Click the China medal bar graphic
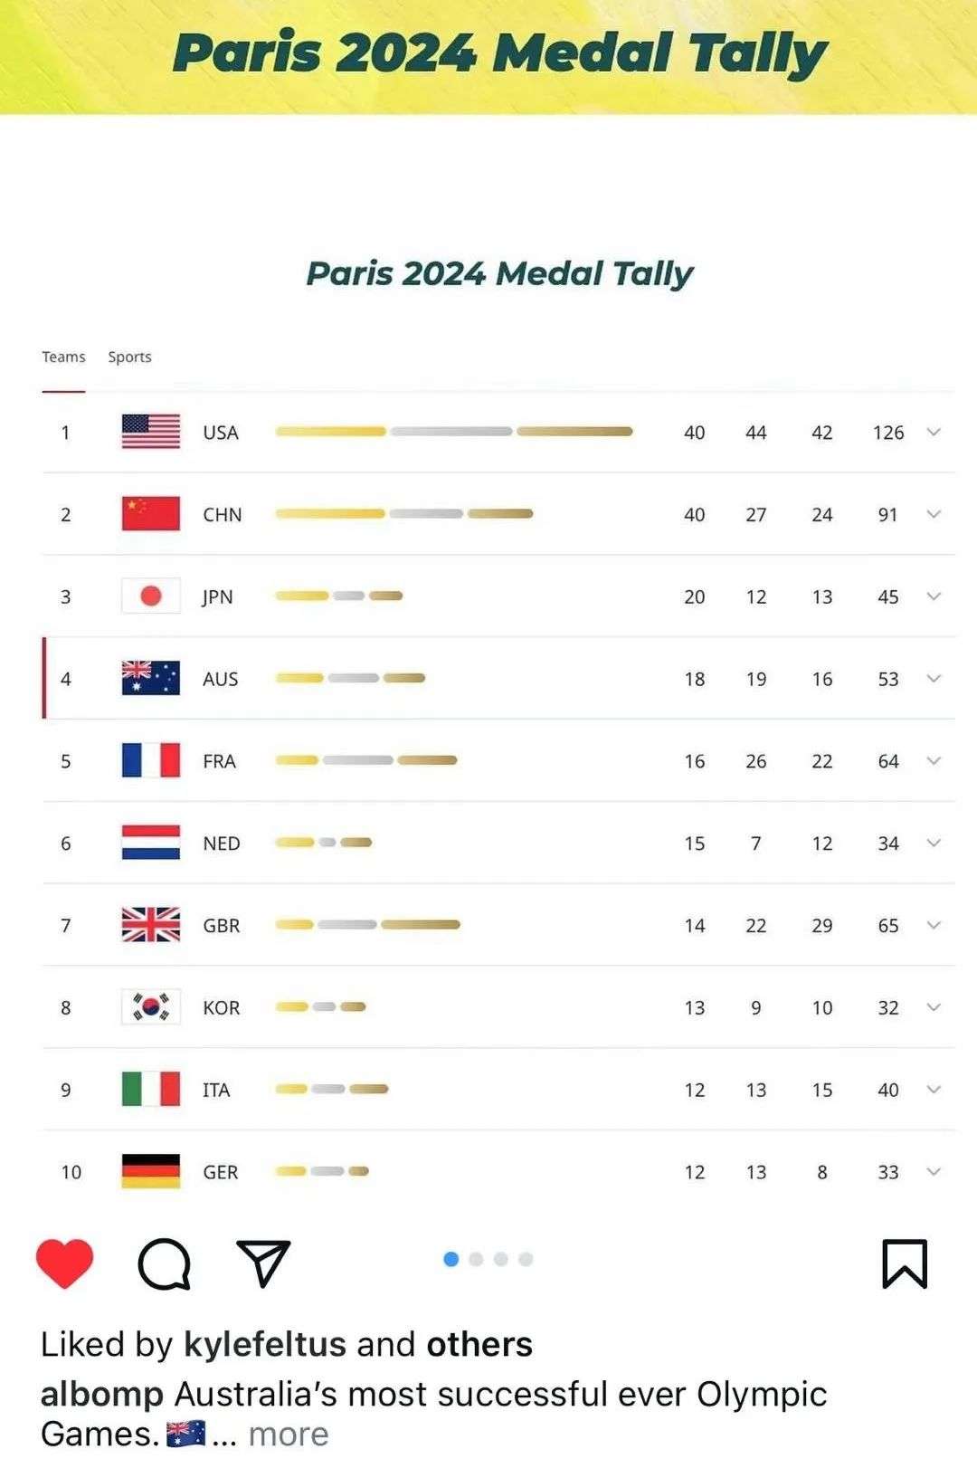Screen dimensions: 977x1468 [403, 513]
